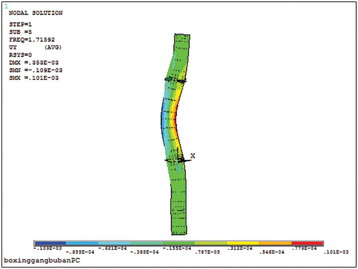Click the DMX =.353E-03 value line
This screenshot has height=269, width=358.
pos(34,63)
